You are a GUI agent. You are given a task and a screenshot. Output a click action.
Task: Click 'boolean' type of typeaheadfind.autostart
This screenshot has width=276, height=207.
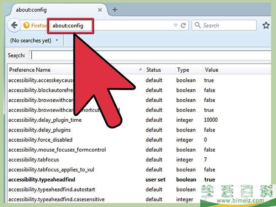[x=186, y=190]
